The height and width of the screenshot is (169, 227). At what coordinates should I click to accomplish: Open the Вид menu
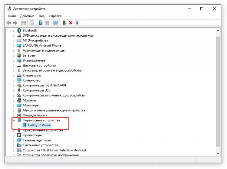coord(41,16)
